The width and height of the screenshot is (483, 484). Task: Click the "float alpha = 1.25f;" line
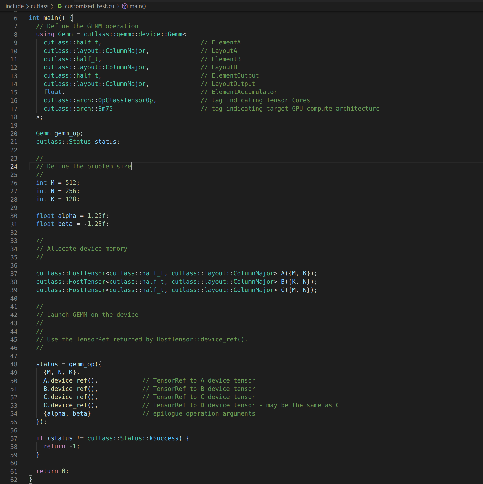click(73, 215)
